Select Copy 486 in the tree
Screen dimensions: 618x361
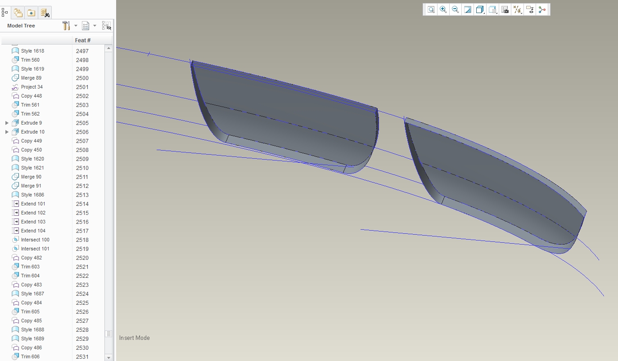coord(32,348)
